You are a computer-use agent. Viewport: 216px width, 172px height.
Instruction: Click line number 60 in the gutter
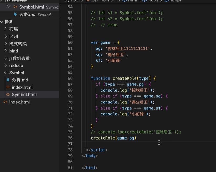(70, 43)
